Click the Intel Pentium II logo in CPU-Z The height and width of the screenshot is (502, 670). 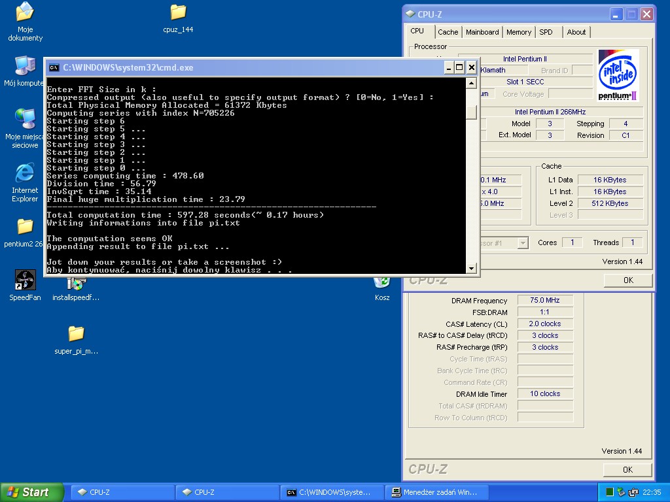[x=618, y=76]
